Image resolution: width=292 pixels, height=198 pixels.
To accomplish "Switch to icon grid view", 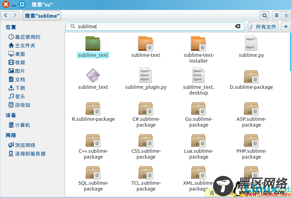I will (287, 15).
